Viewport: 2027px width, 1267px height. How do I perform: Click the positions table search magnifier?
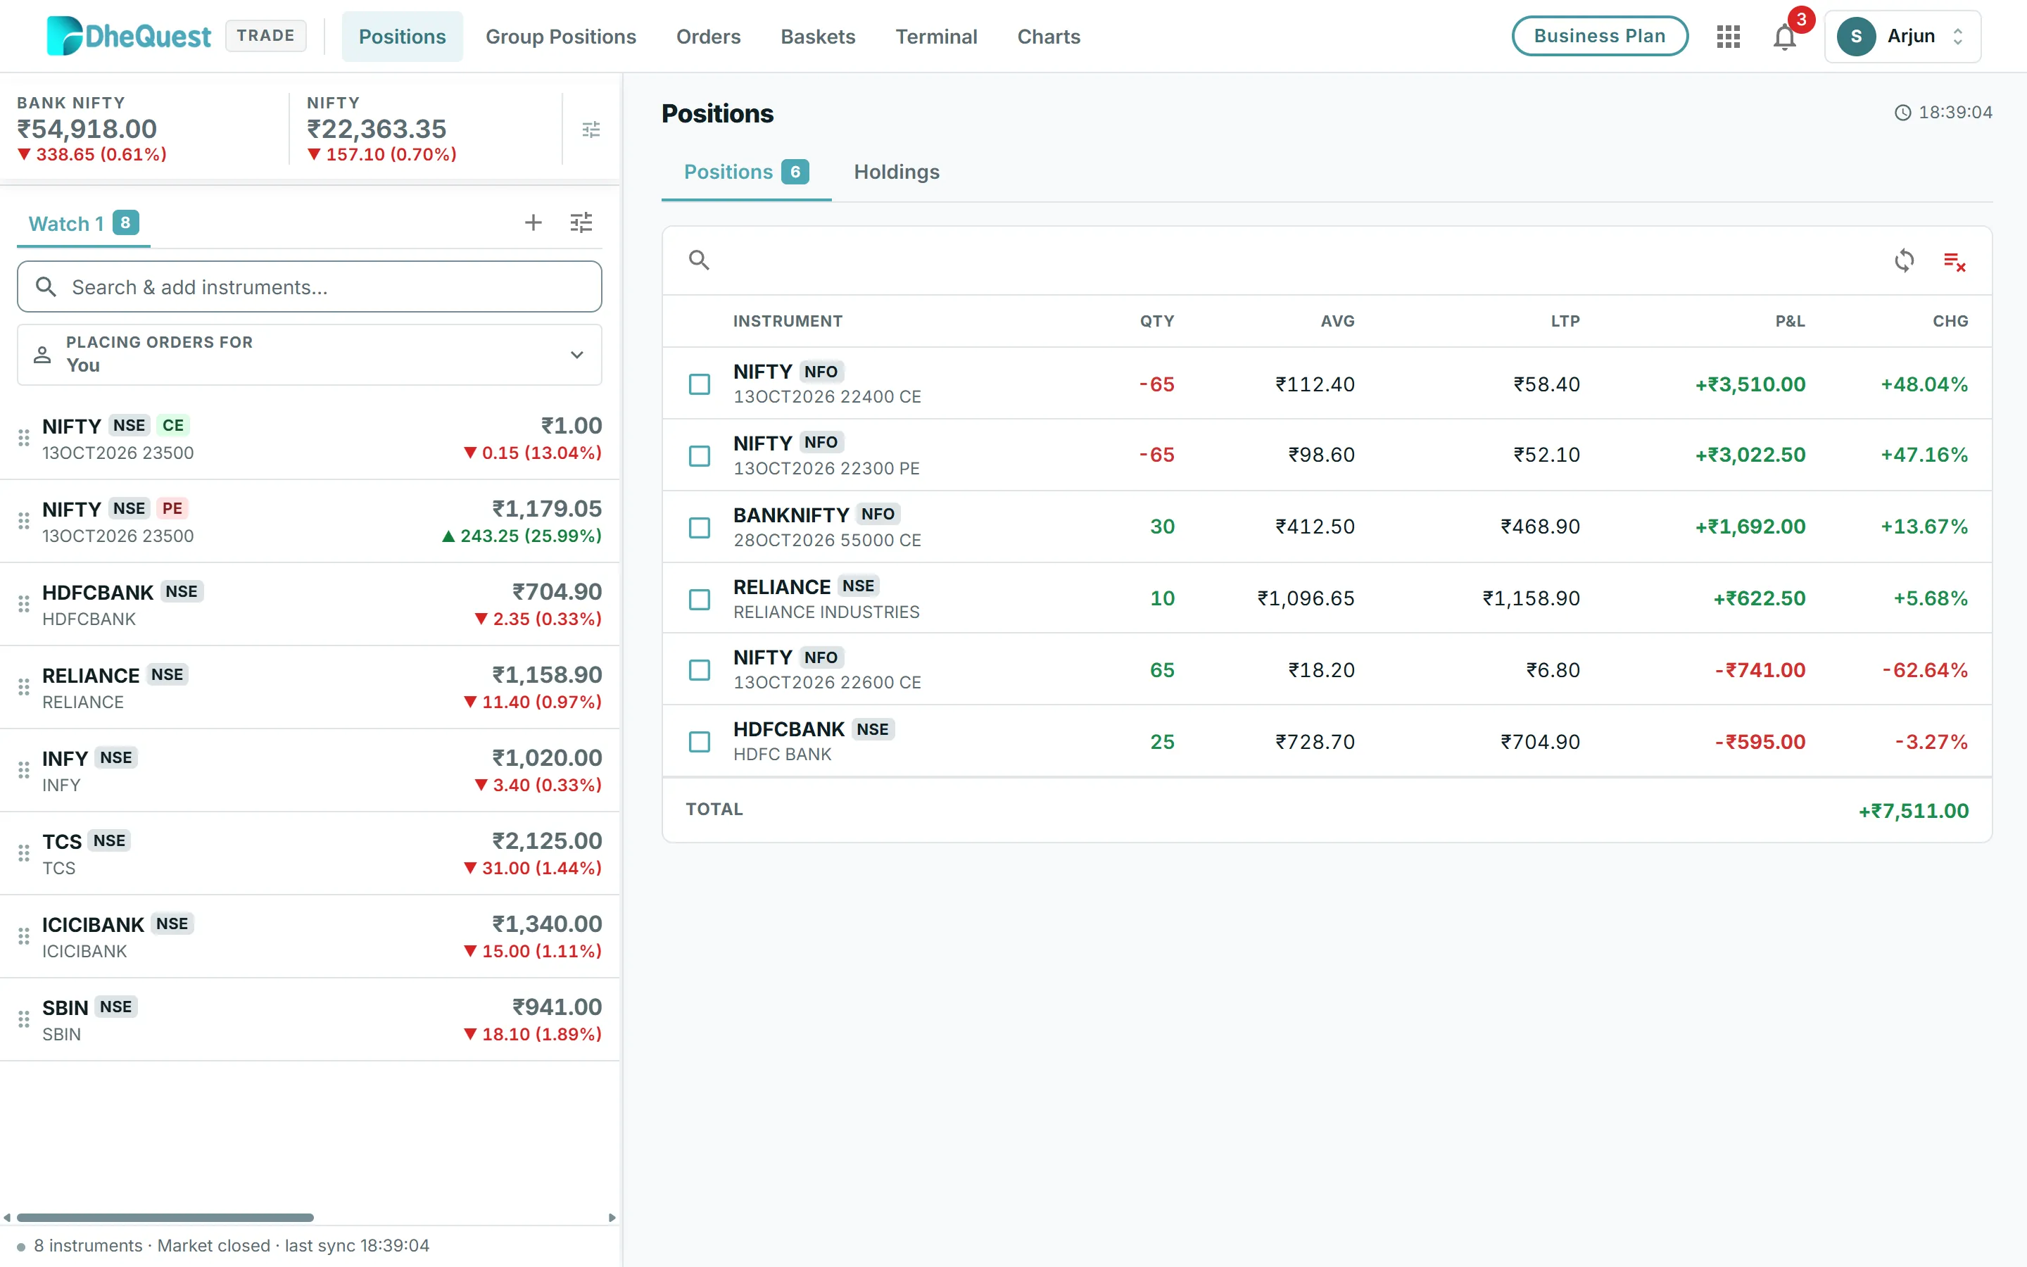pos(699,260)
